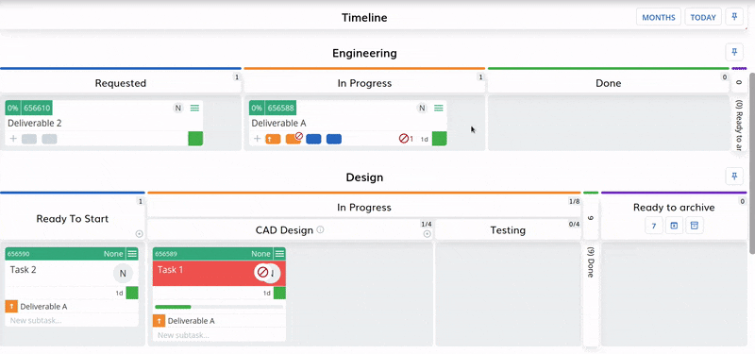Click the blocked orange child card chip
The width and height of the screenshot is (755, 354).
[294, 139]
